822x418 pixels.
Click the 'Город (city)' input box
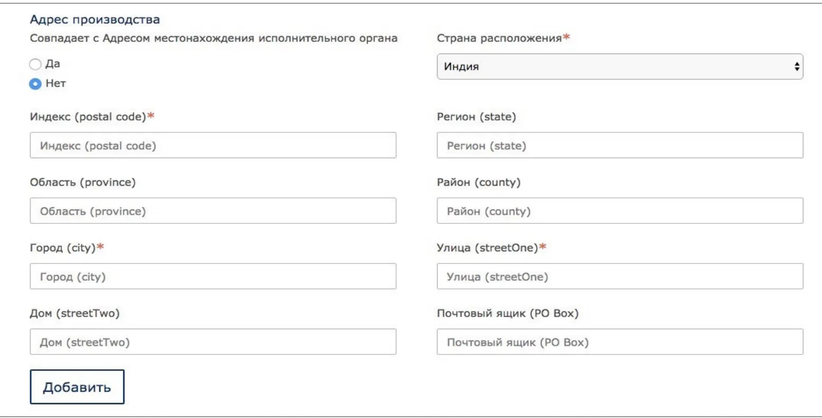213,277
